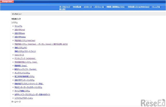This screenshot has height=107, width=166.
Task: Open ポータルトップ in the top navigation
Action: (x=65, y=6)
